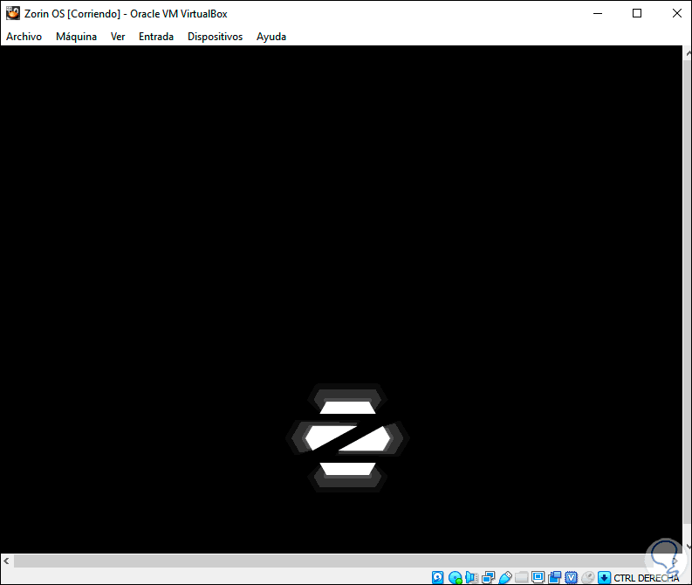The width and height of the screenshot is (692, 585).
Task: Click the hard disk activity icon
Action: pos(437,577)
